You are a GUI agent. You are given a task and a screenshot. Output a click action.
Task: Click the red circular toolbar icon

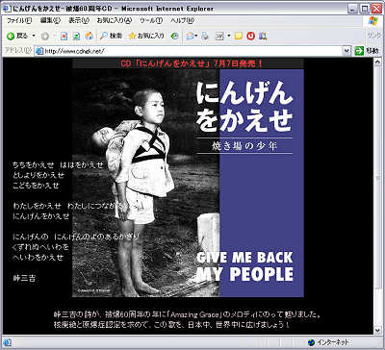click(x=250, y=37)
